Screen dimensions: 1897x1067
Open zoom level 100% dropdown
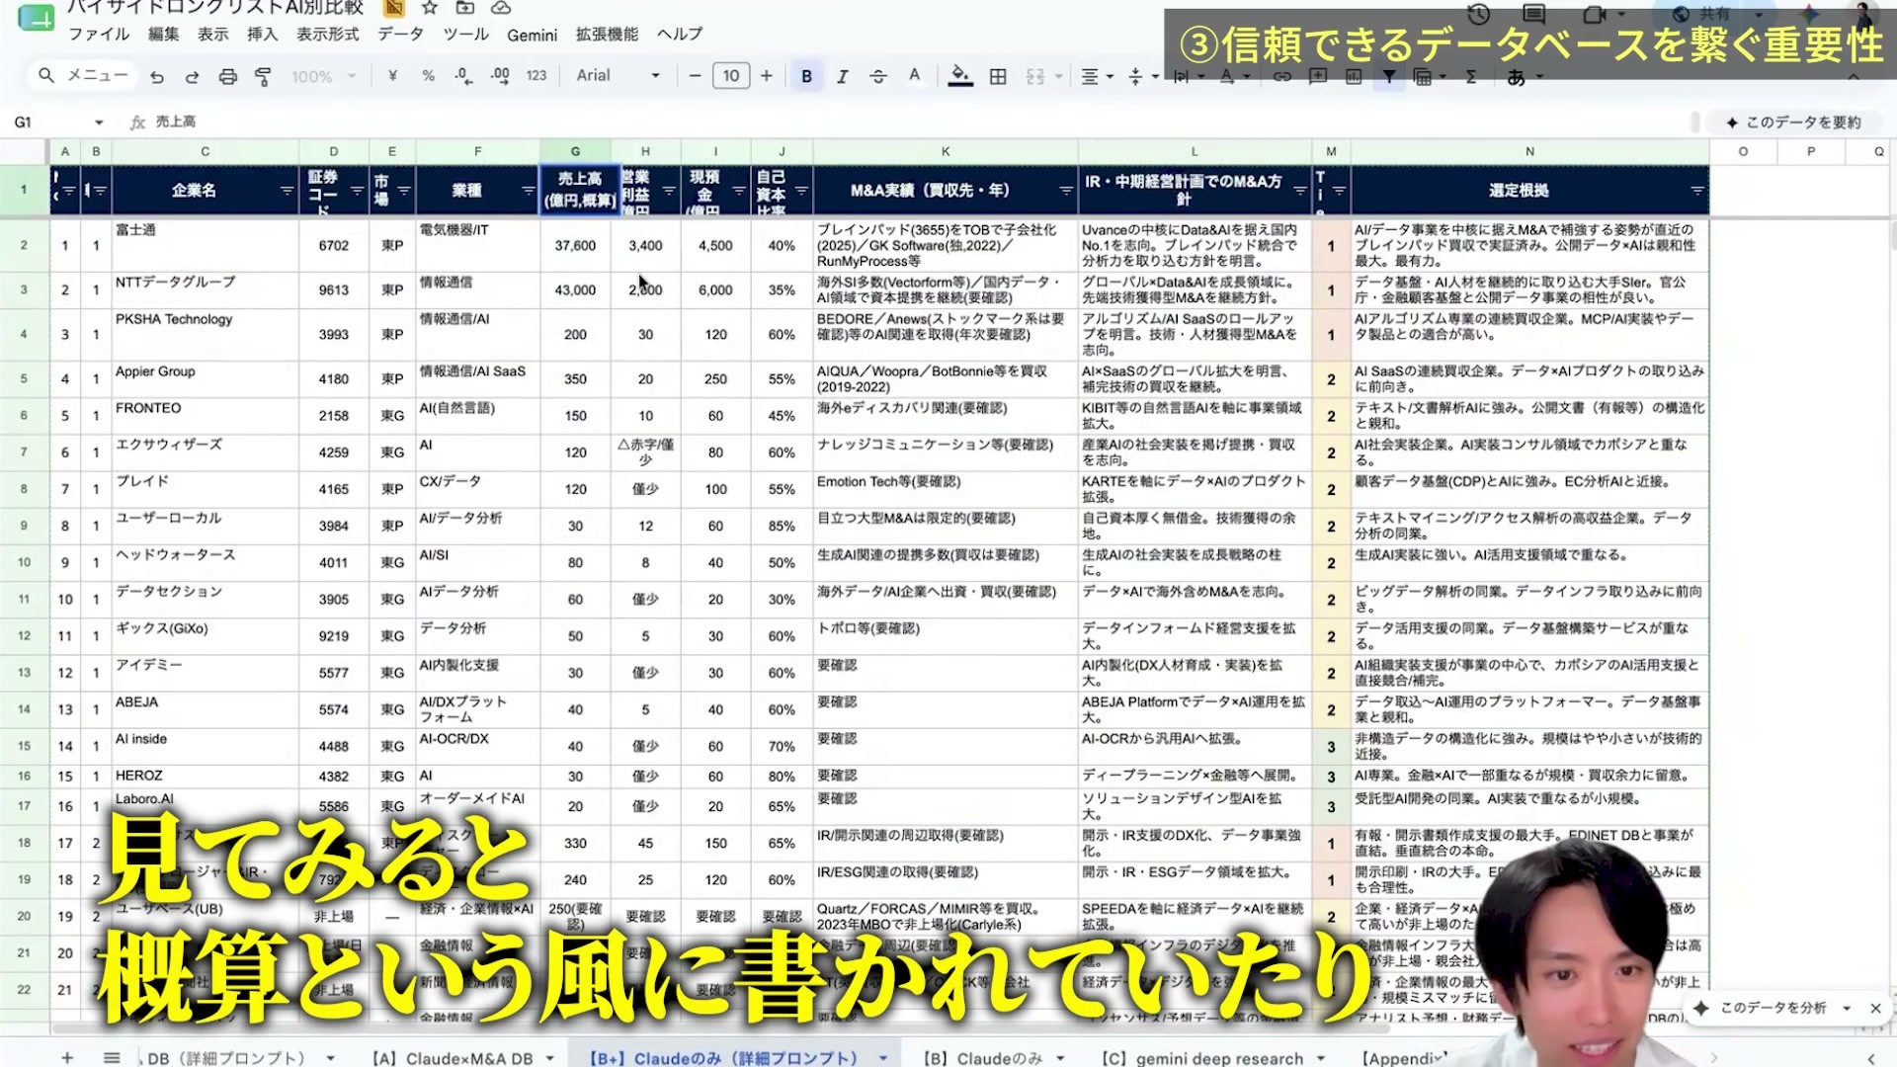[x=323, y=76]
